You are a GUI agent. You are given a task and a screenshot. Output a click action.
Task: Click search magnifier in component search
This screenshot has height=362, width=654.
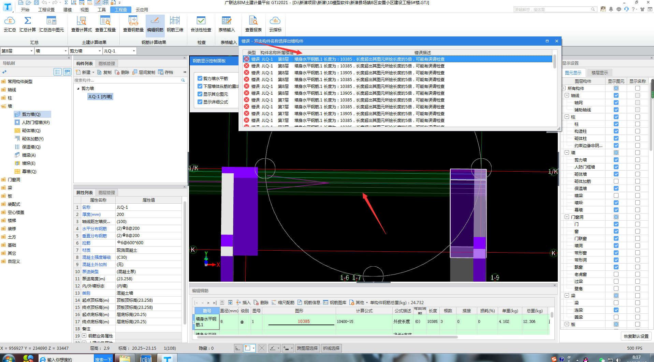[x=183, y=80]
